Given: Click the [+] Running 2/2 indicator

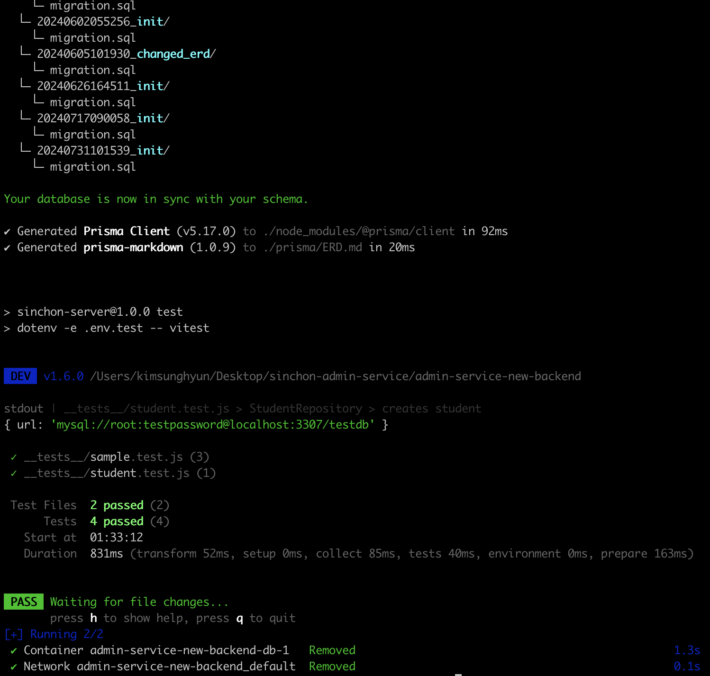Looking at the screenshot, I should [54, 634].
